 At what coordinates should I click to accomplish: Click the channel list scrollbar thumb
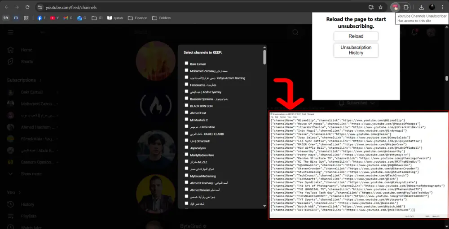click(x=264, y=57)
